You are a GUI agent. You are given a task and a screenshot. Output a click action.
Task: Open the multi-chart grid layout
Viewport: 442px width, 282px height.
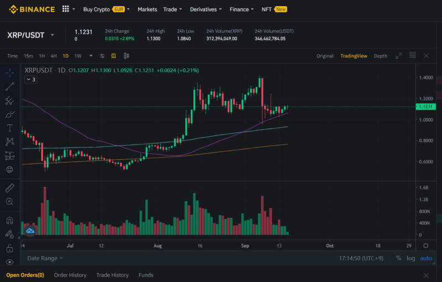(x=412, y=55)
